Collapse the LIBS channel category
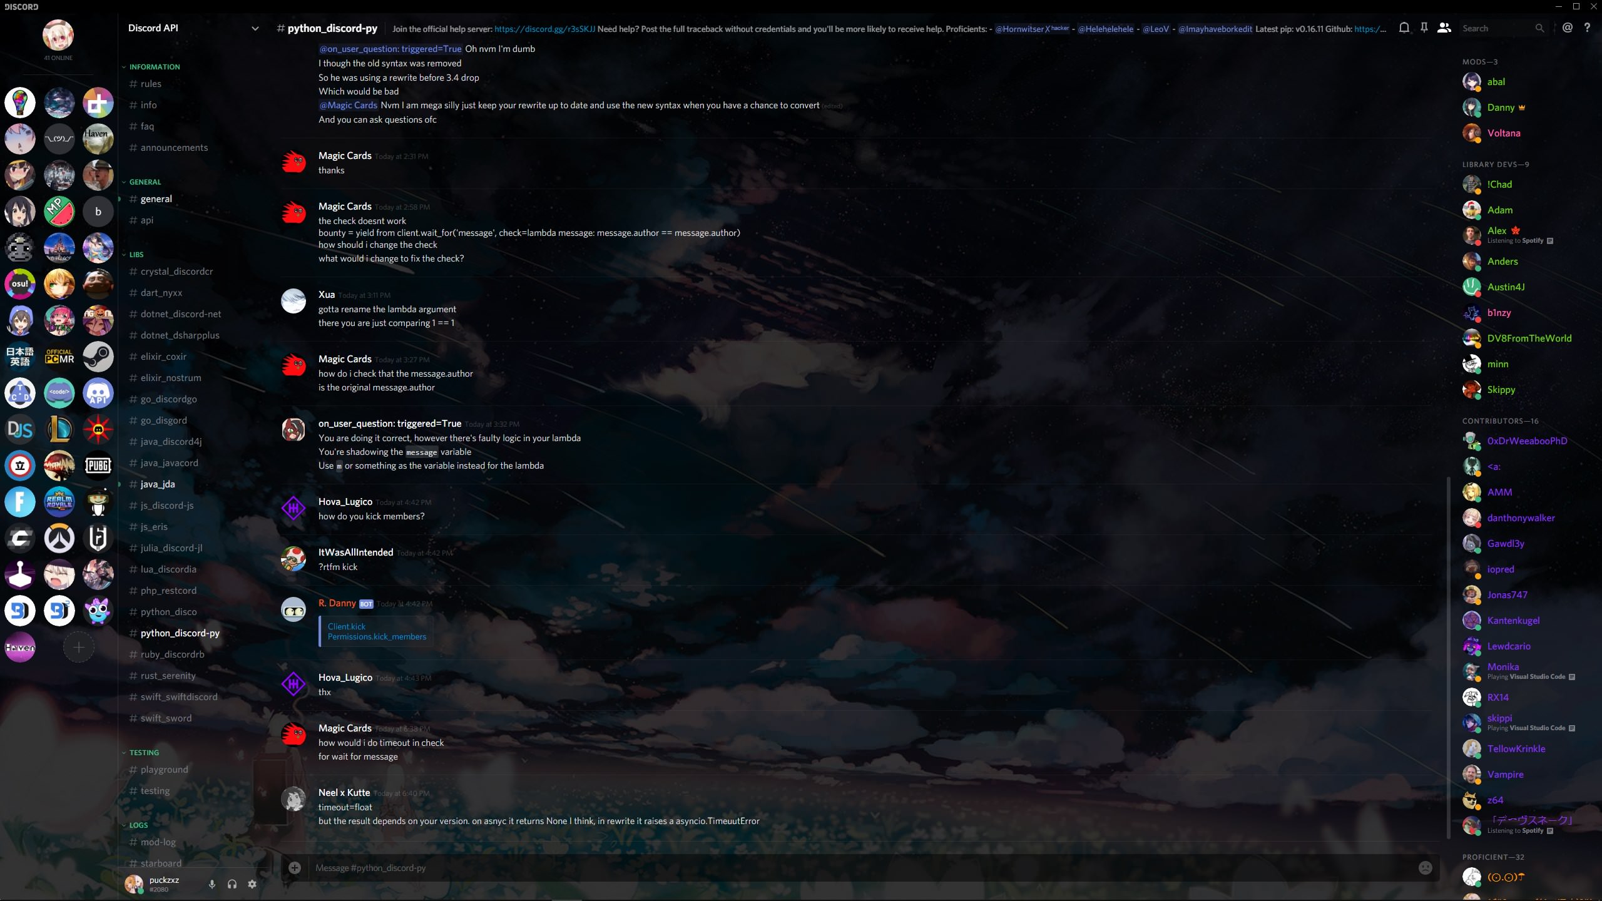This screenshot has height=901, width=1602. 136,255
